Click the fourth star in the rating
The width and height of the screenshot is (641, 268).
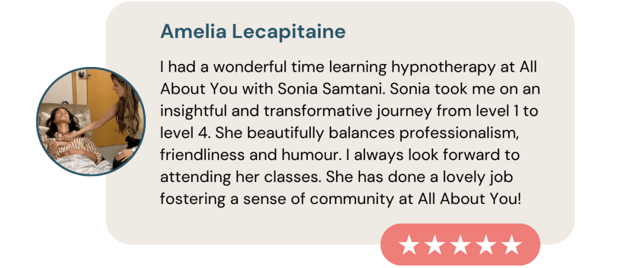[x=485, y=245]
